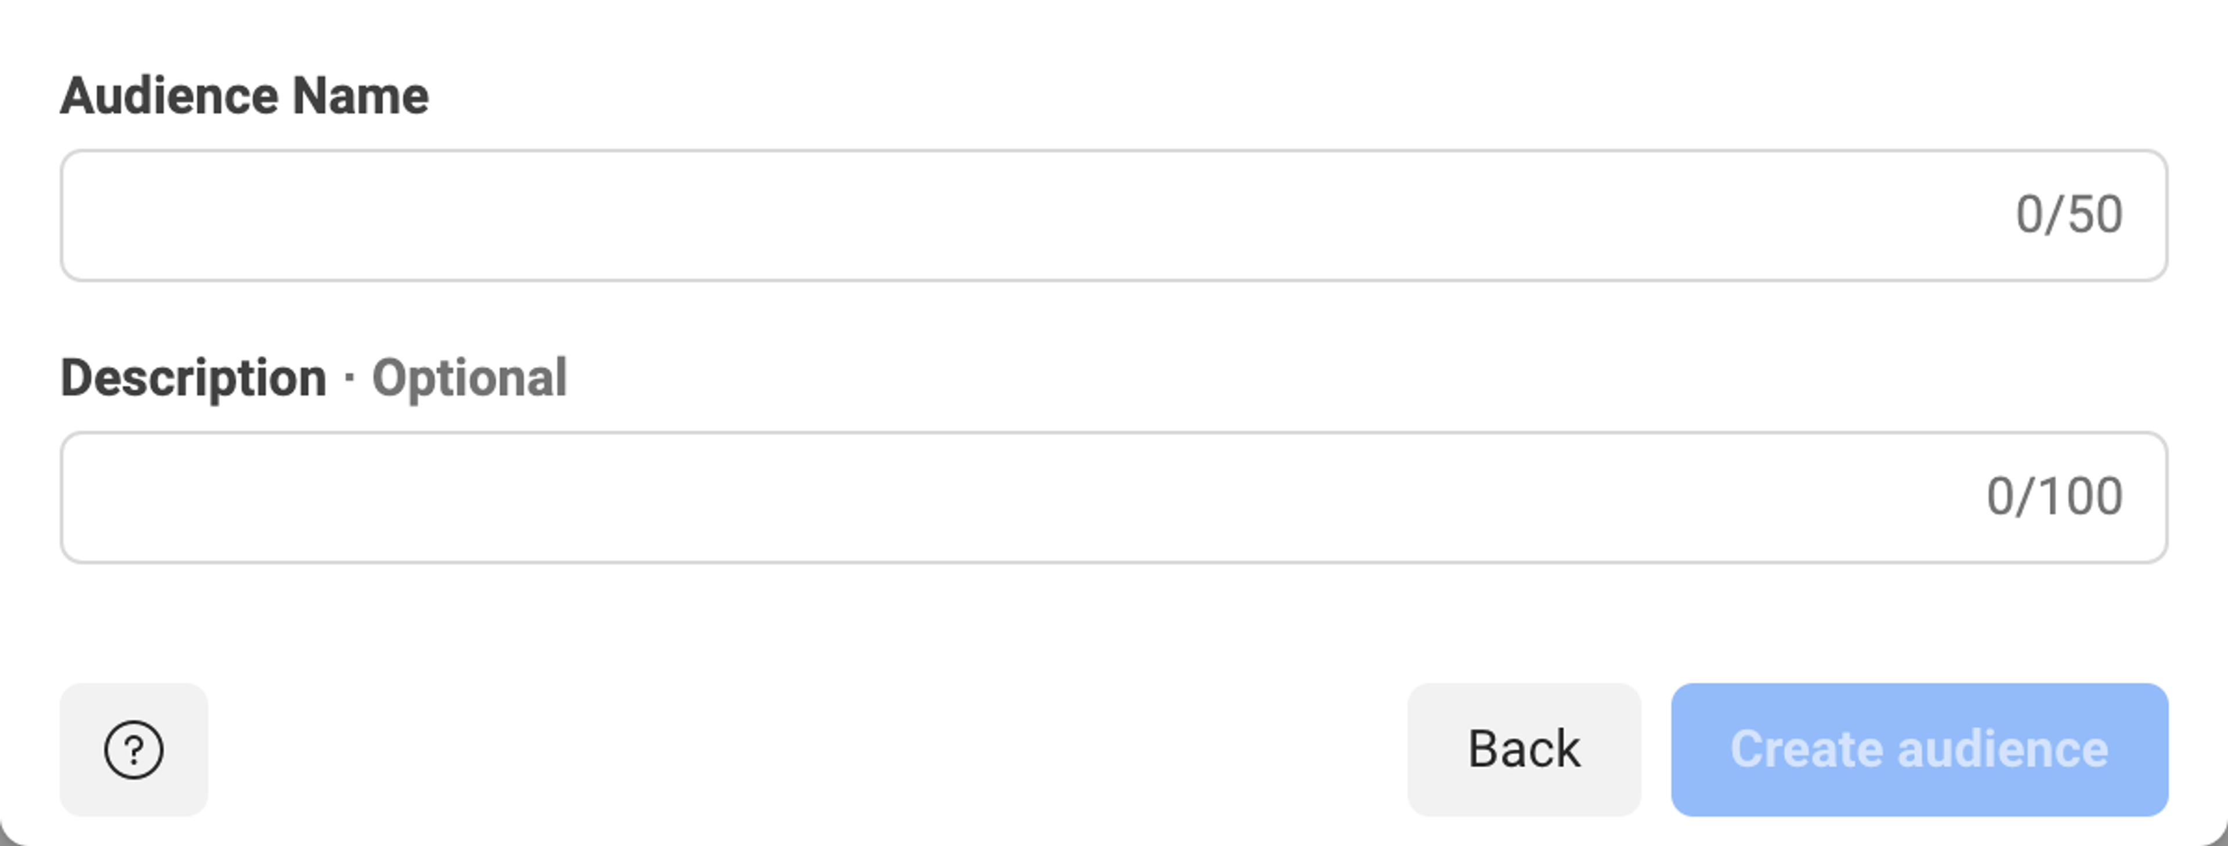Click the Back button
2228x846 pixels.
(x=1524, y=749)
